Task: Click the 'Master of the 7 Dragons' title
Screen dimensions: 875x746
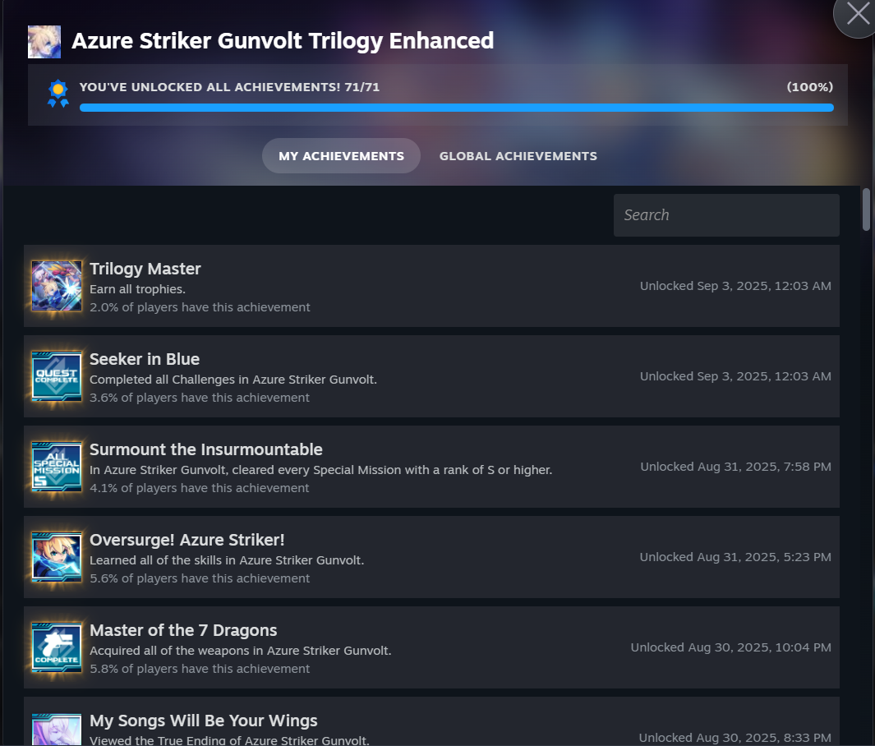Action: tap(183, 630)
